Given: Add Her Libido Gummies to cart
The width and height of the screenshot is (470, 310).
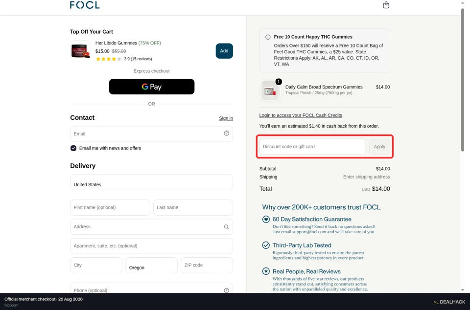Looking at the screenshot, I should click(x=224, y=51).
